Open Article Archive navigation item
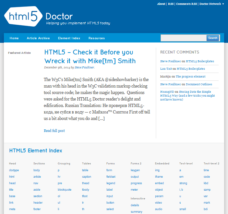Image resolution: width=228 pixels, height=214 pixels. [38, 38]
